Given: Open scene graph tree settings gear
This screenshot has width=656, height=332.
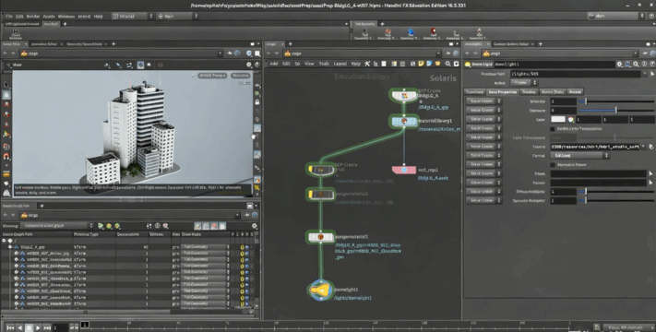Looking at the screenshot, I should 254,226.
